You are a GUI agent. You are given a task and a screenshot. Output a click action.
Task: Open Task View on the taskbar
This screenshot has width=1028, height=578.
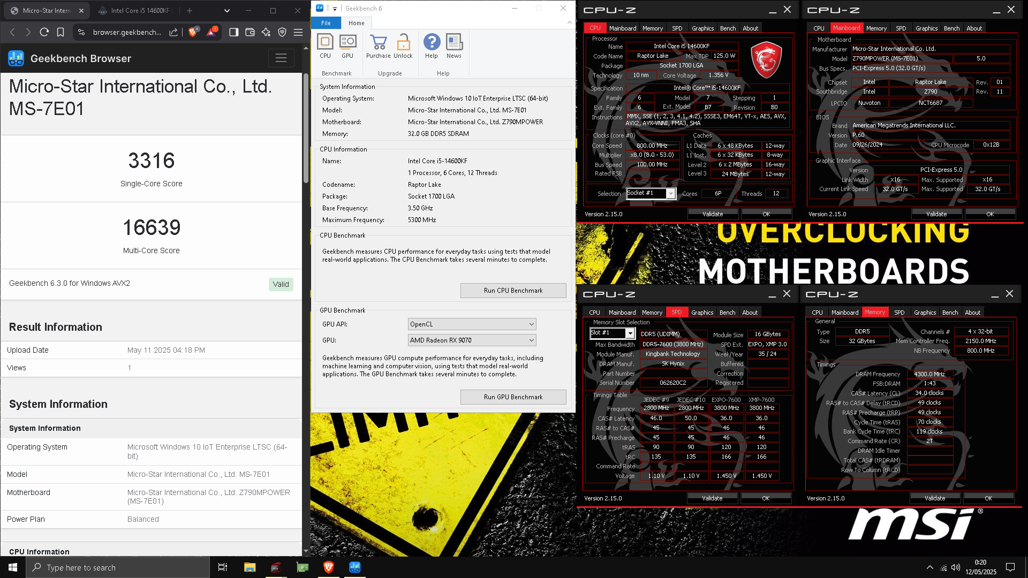223,567
